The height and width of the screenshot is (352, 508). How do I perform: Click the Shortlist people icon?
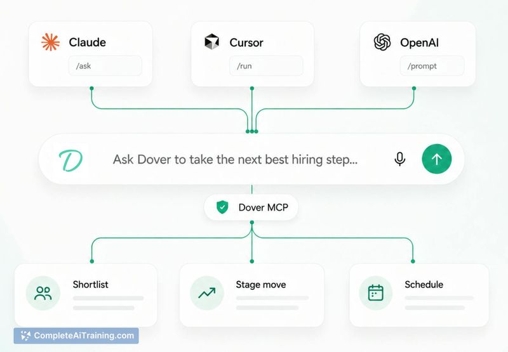pyautogui.click(x=43, y=293)
